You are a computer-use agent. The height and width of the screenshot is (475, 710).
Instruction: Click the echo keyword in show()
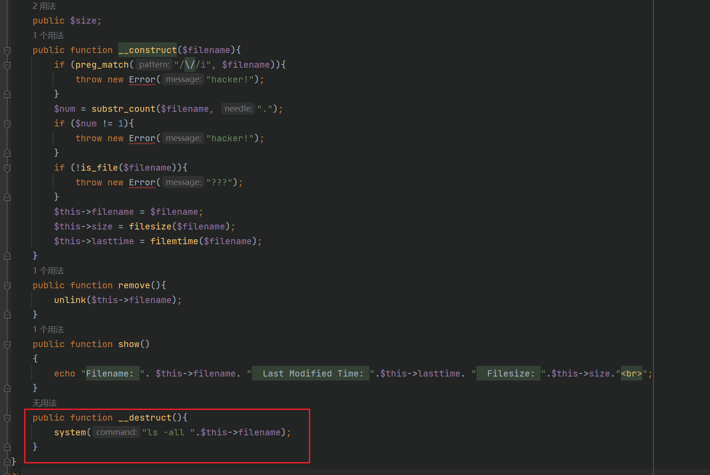pos(65,374)
